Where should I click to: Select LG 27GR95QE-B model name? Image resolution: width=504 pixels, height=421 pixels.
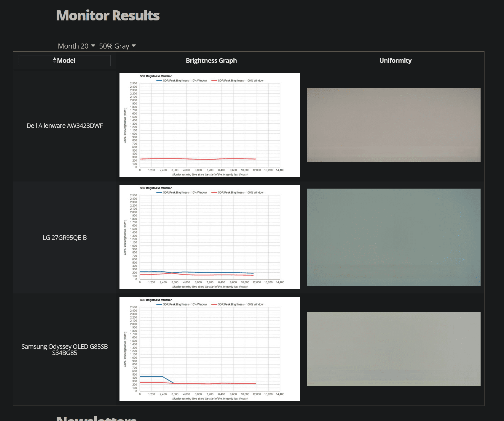coord(65,237)
